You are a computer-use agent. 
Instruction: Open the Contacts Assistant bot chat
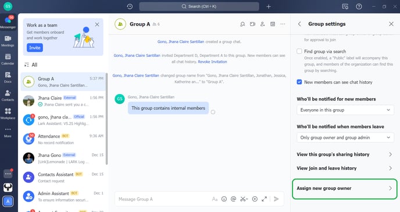click(63, 177)
